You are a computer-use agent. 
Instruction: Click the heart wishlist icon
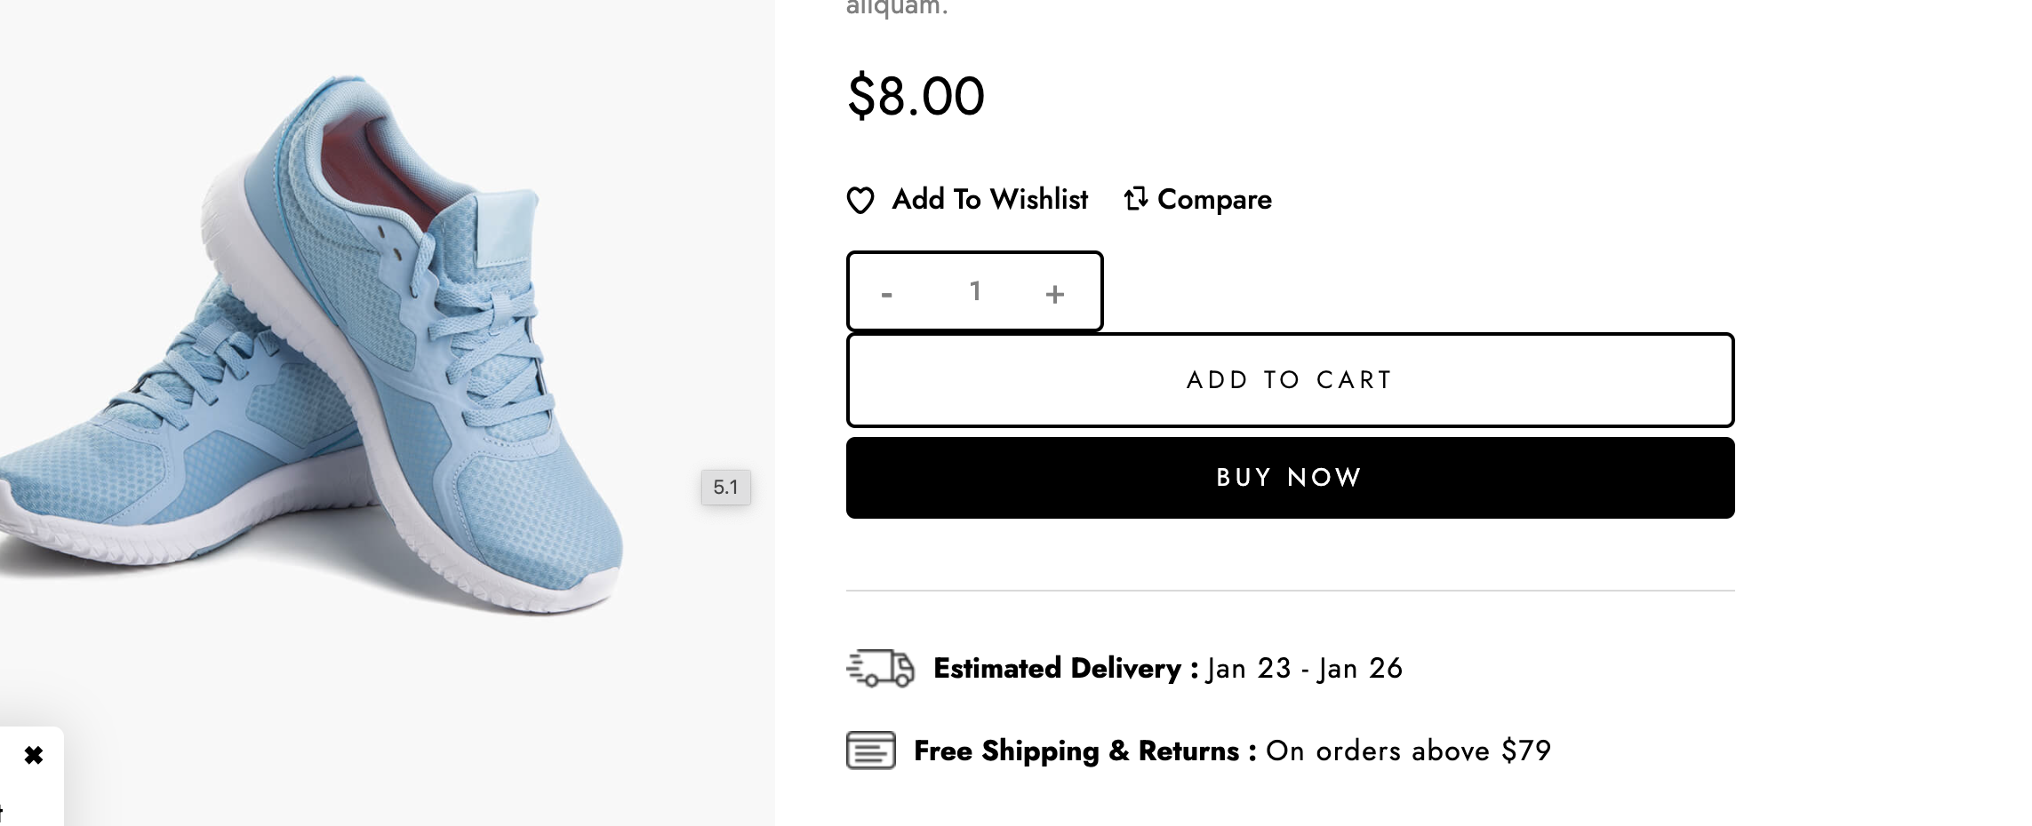click(x=860, y=200)
